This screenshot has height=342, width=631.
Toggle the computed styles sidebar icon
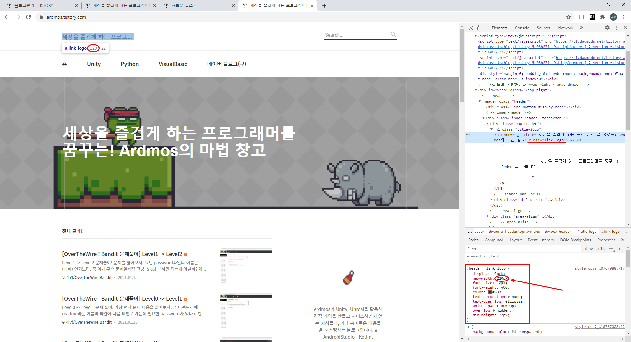620,249
